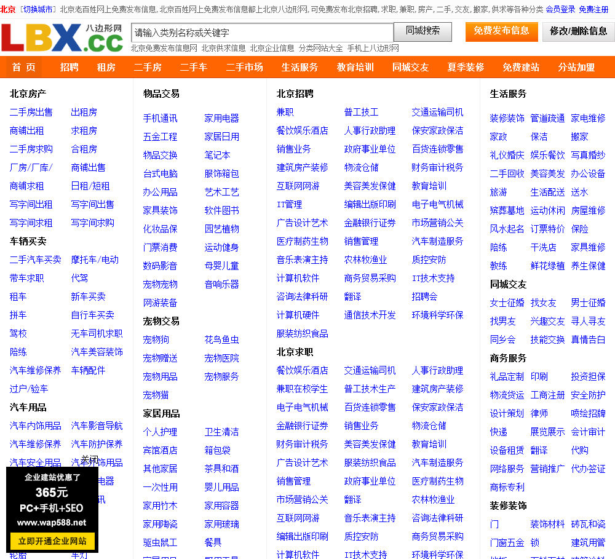
Task: Open the 网游装备 category link
Action: [x=160, y=303]
